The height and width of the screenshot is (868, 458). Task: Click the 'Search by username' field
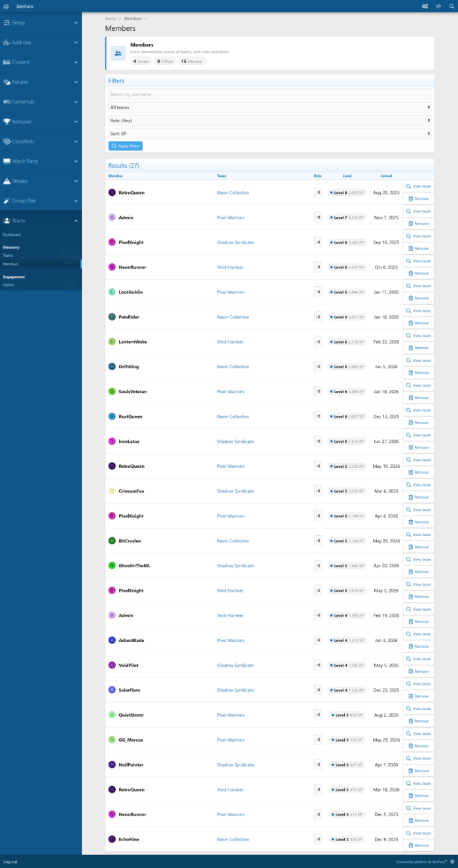tap(270, 94)
